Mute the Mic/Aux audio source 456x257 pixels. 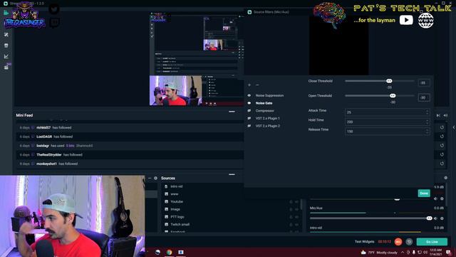click(435, 218)
